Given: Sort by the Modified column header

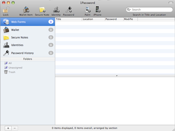Looking at the screenshot, I should (131, 19).
